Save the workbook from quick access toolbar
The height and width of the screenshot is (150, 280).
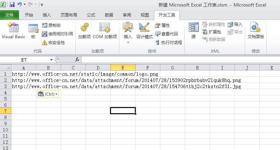click(12, 4)
